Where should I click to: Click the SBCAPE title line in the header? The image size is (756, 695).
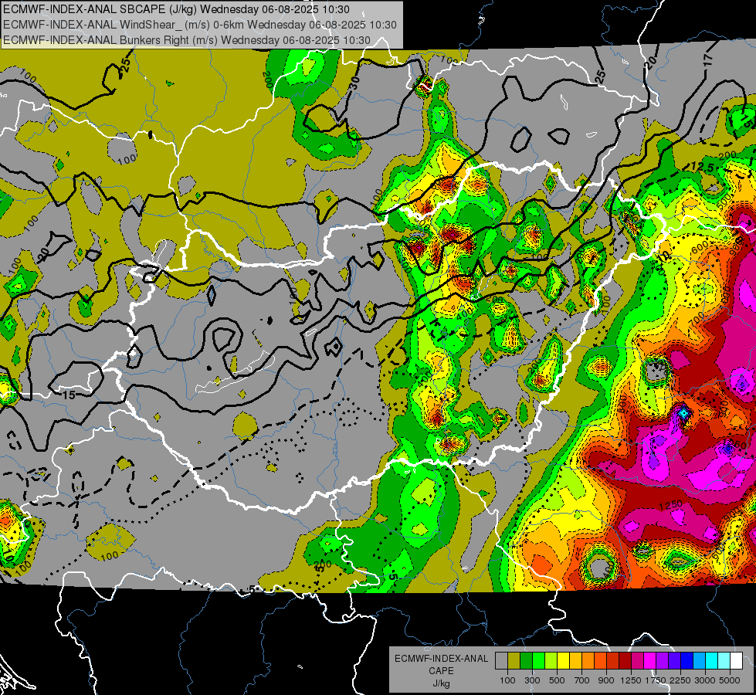point(177,9)
